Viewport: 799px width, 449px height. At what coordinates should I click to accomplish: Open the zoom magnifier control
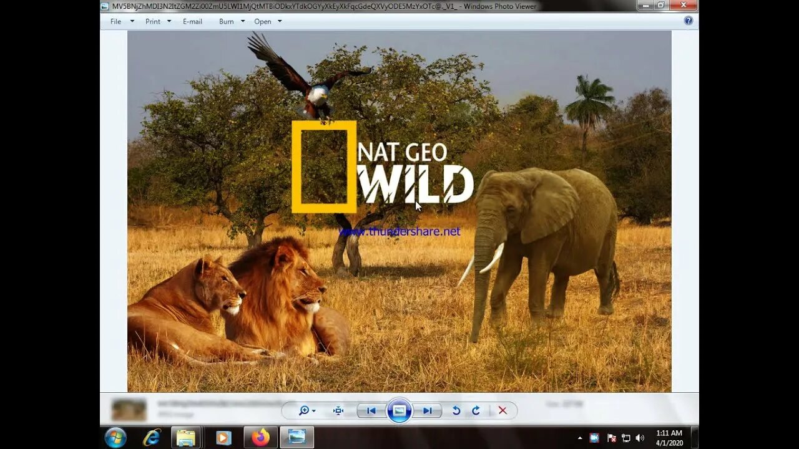[x=306, y=410]
